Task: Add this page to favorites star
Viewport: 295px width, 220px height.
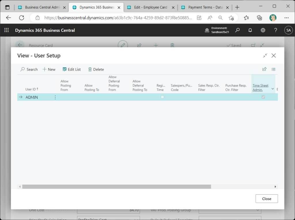Action: pyautogui.click(x=231, y=18)
